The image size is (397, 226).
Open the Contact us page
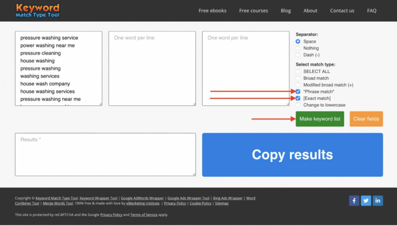pos(342,10)
